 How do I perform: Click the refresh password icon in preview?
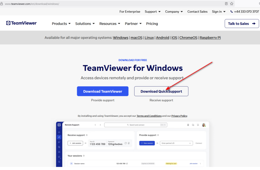125,143
